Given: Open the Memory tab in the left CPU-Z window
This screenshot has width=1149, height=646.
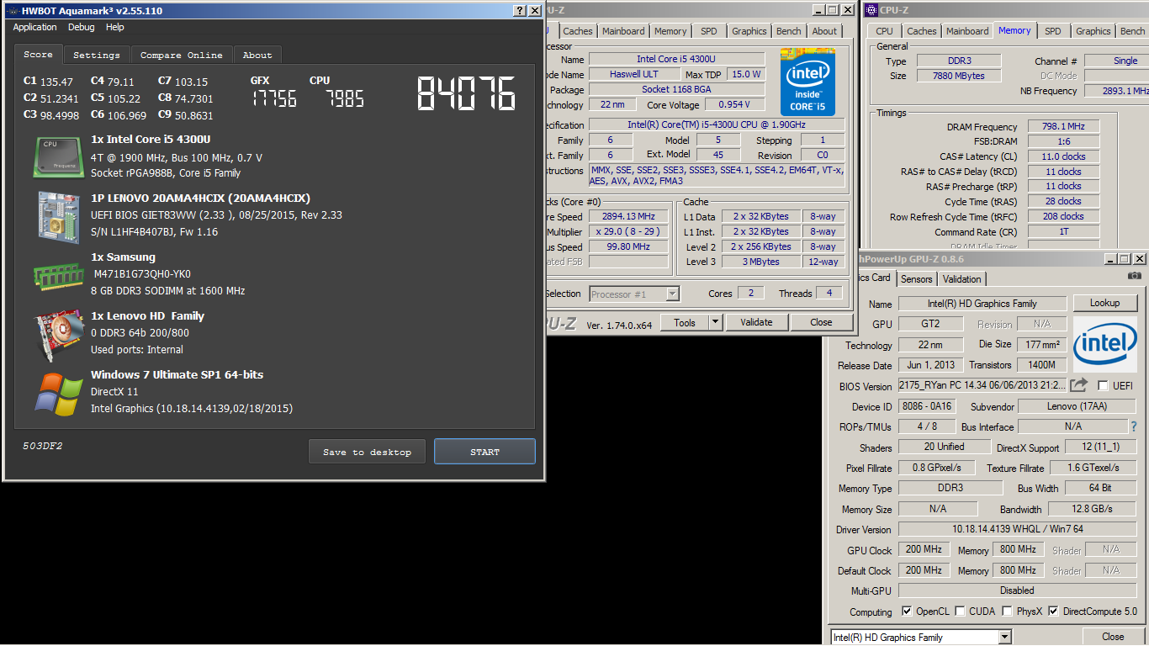Looking at the screenshot, I should click(670, 31).
